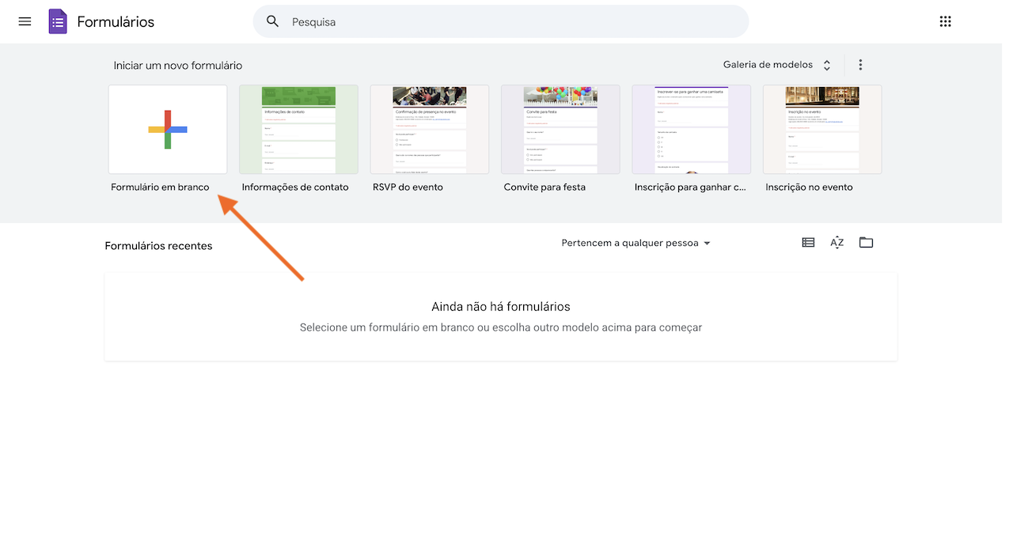Select the Informações de contato template
Image resolution: width=1013 pixels, height=548 pixels.
click(x=298, y=129)
